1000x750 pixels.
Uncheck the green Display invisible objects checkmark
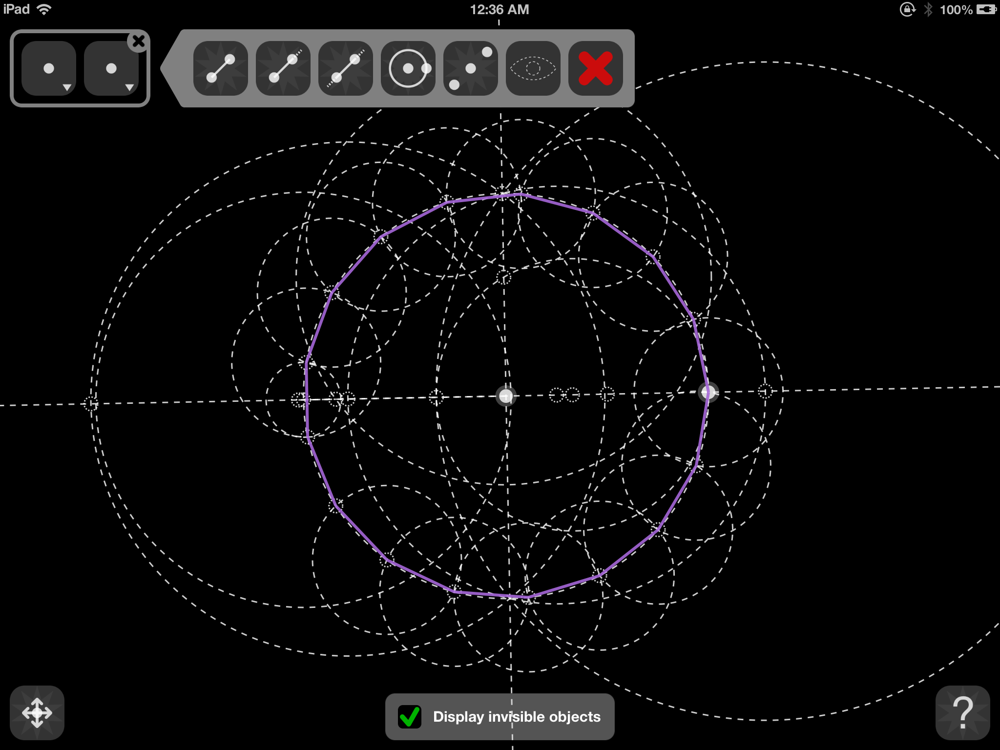tap(409, 717)
